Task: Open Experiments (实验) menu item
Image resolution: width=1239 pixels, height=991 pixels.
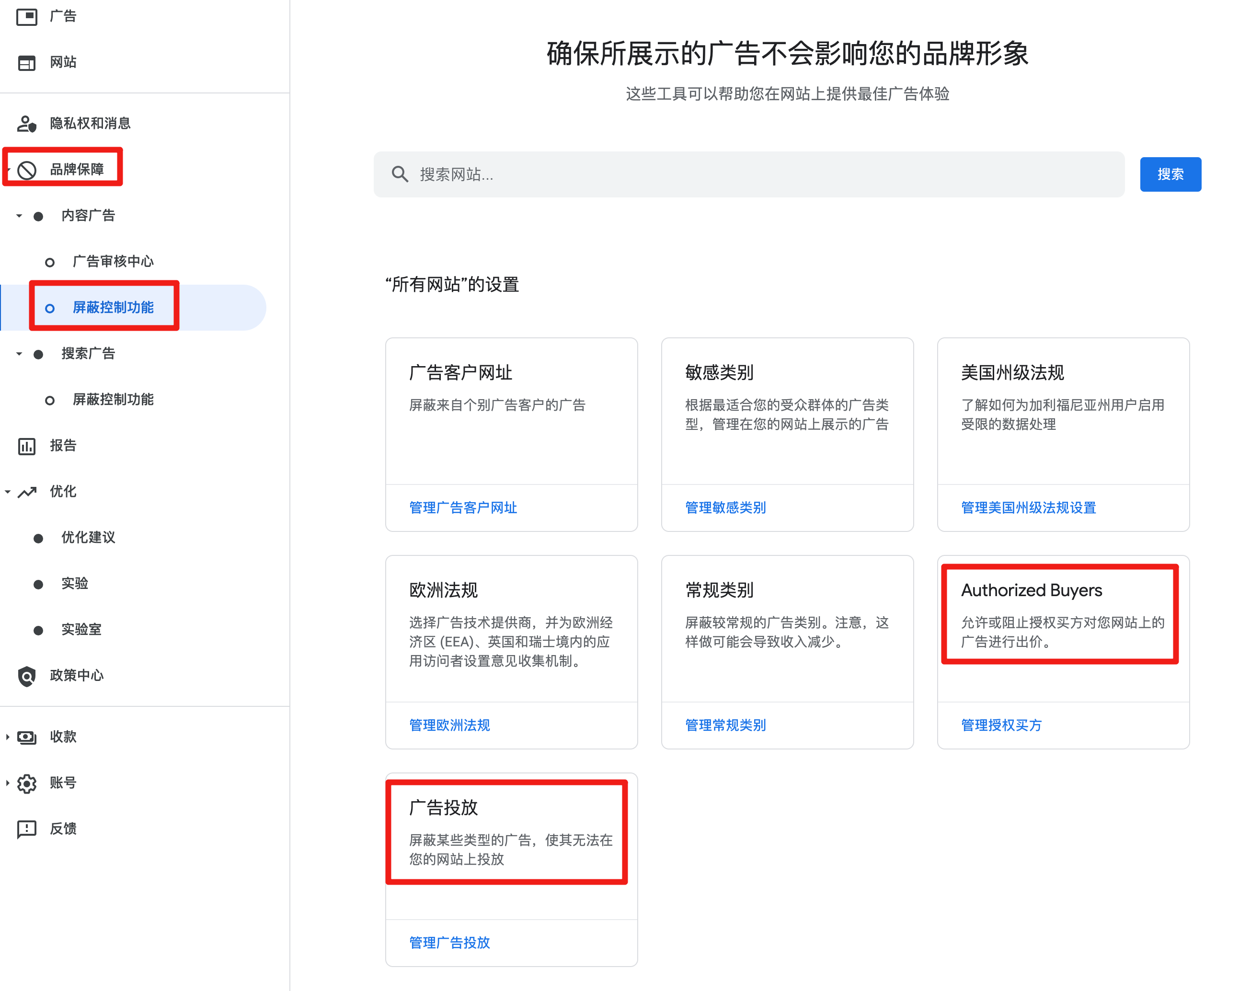Action: pos(75,584)
